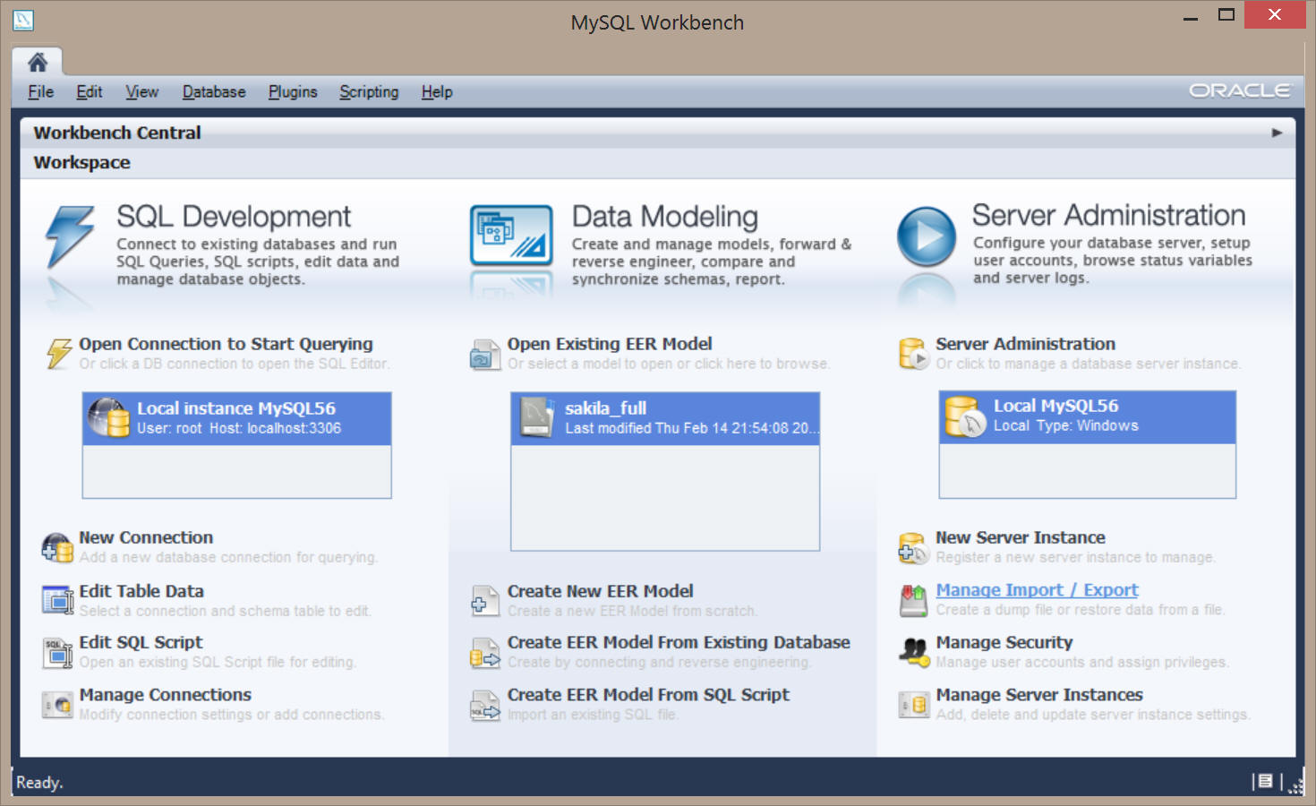This screenshot has width=1316, height=806.
Task: Open the Manage Import / Export link
Action: (1037, 590)
